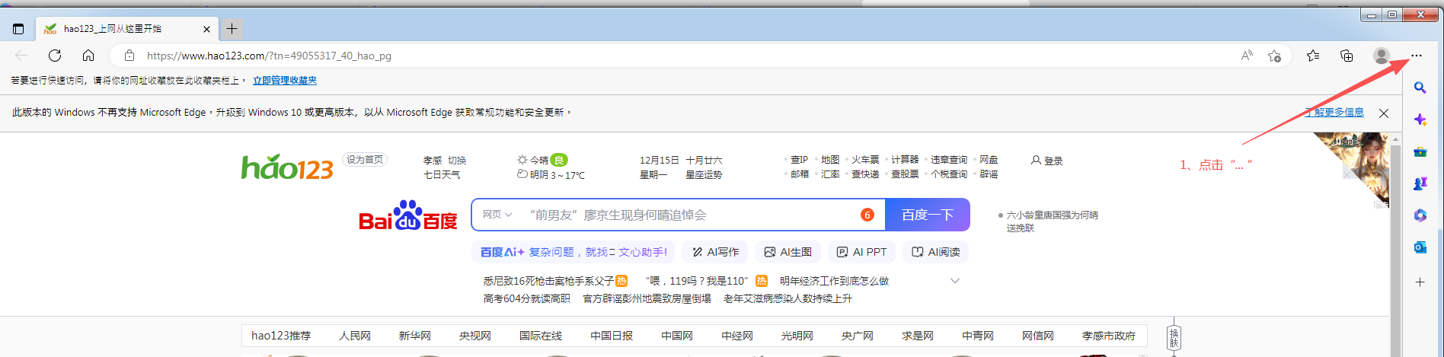Open the sidebar Copilot sparkle icon
The image size is (1444, 357).
click(x=1420, y=120)
